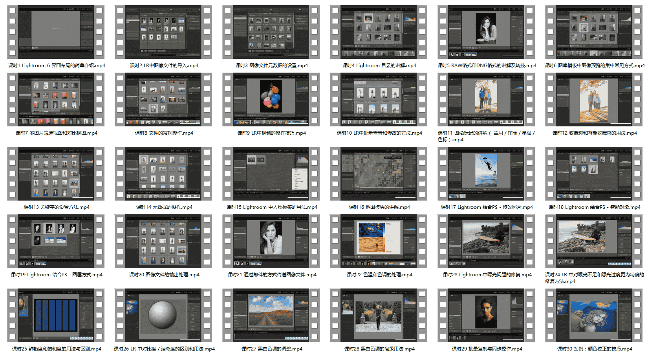
Task: Select thumbnail 课时12 收藏夹和智能收藏夹的用法.mp4
Action: 594,99
